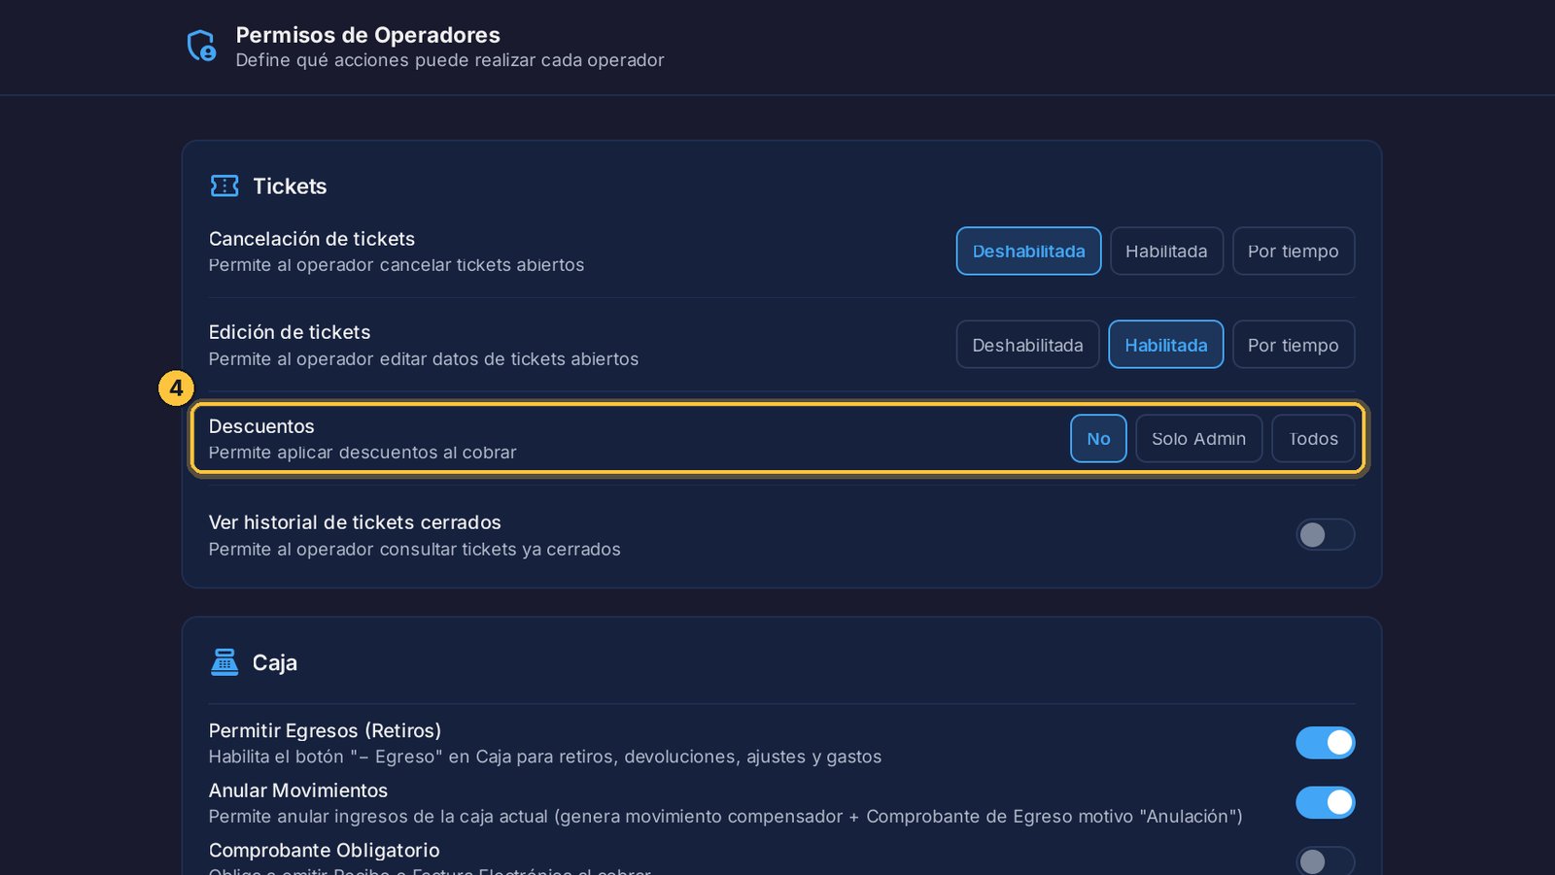The image size is (1555, 875).
Task: Click Ver historial de tickets cerrados label
Action: click(355, 522)
